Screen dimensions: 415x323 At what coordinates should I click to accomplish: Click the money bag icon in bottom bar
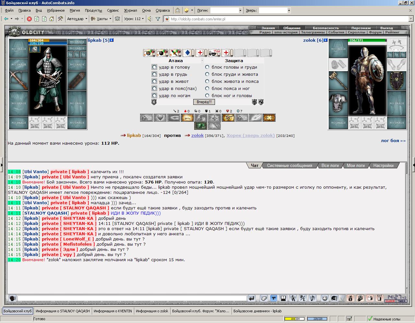(x=350, y=298)
